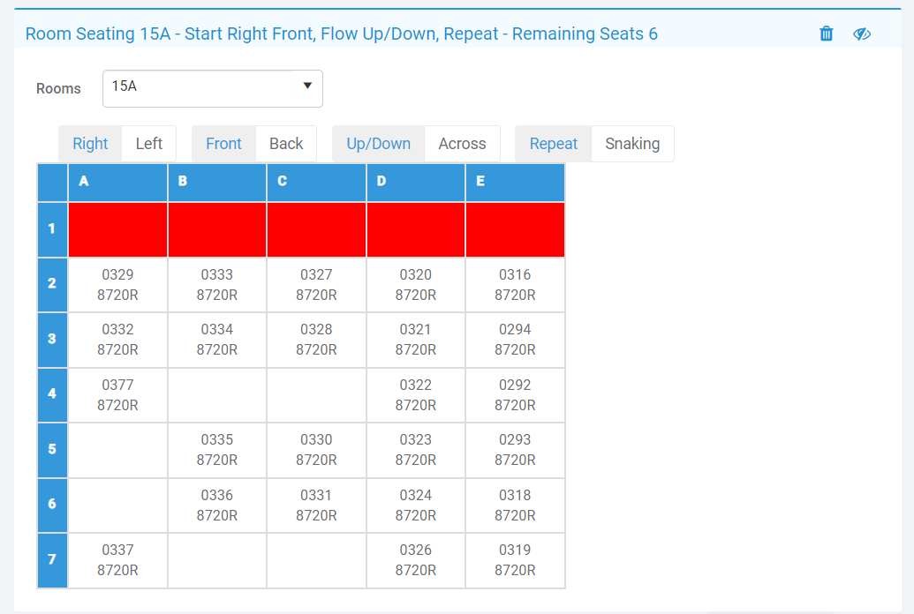Click empty seat in row 4 column B
The width and height of the screenshot is (914, 614).
click(x=217, y=394)
